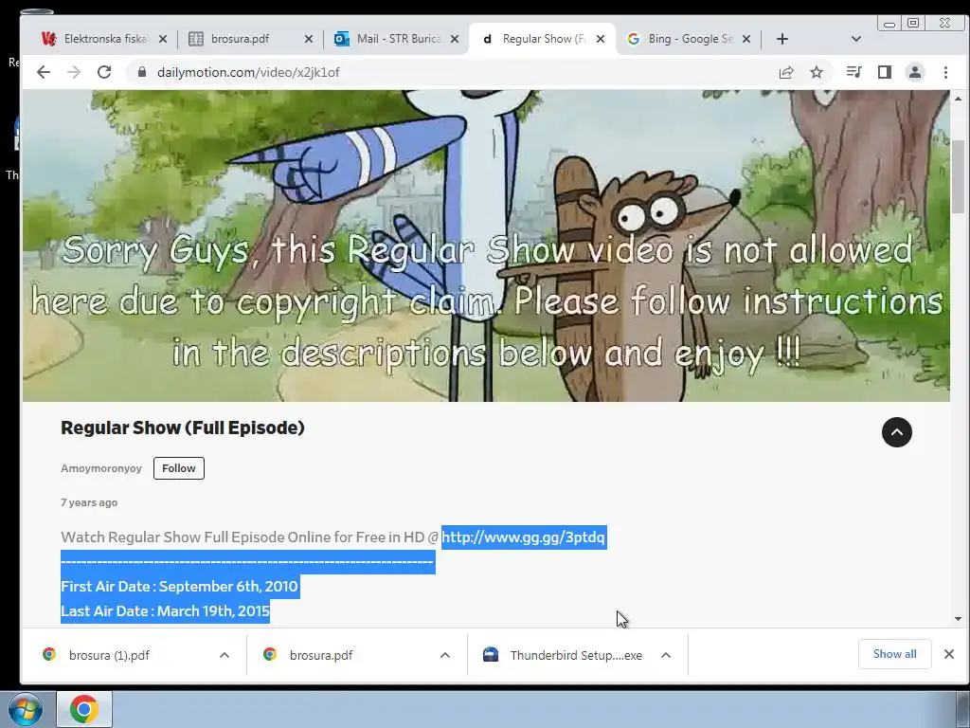Collapse description with the round chevron button

pyautogui.click(x=896, y=432)
